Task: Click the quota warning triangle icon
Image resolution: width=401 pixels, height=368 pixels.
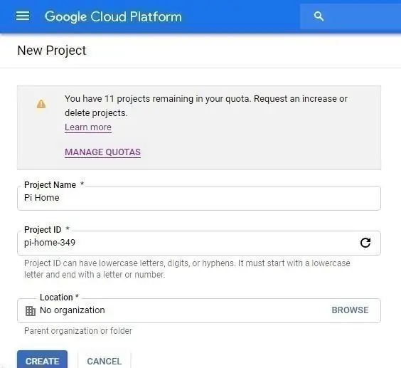Action: pos(41,104)
